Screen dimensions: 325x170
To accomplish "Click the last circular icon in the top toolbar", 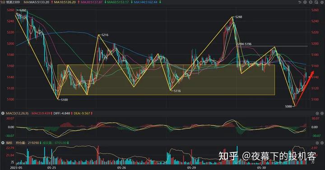I will [322, 2].
